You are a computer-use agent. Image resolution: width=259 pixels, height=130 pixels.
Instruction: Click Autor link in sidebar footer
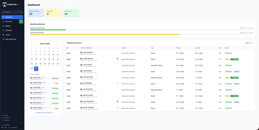click(x=4, y=127)
